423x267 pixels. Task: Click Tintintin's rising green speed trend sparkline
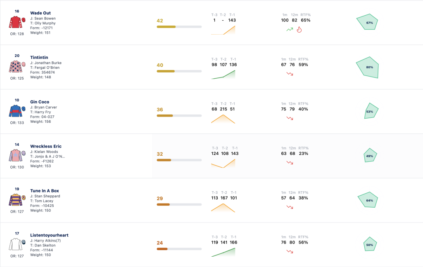tap(223, 75)
